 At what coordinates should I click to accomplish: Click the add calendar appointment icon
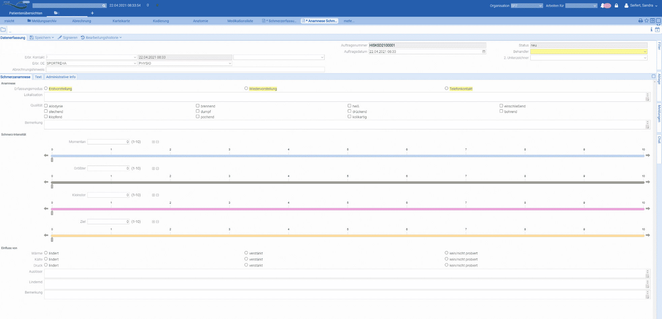coord(657,30)
